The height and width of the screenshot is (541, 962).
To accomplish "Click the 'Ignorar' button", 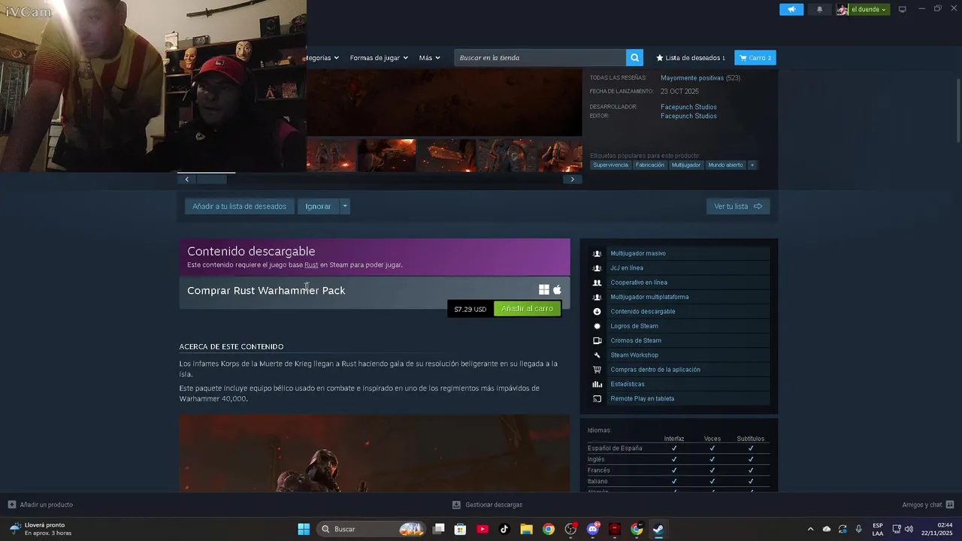I will (318, 207).
